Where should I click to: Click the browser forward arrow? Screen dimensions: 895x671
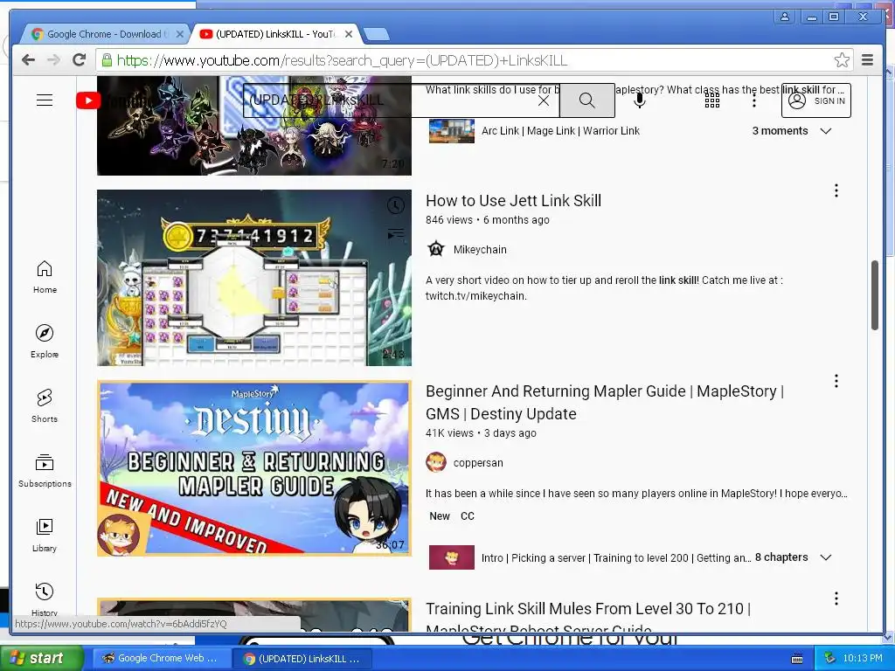point(53,60)
